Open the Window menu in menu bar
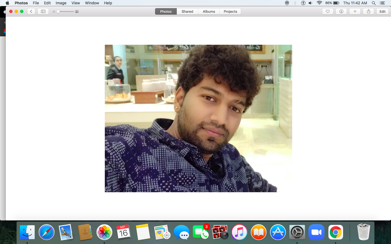Image resolution: width=391 pixels, height=244 pixels. click(92, 3)
